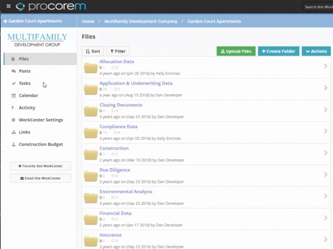Screen dimensions: 333x249
Task: Click Multifamily Development Company breadcrumb
Action: [141, 21]
